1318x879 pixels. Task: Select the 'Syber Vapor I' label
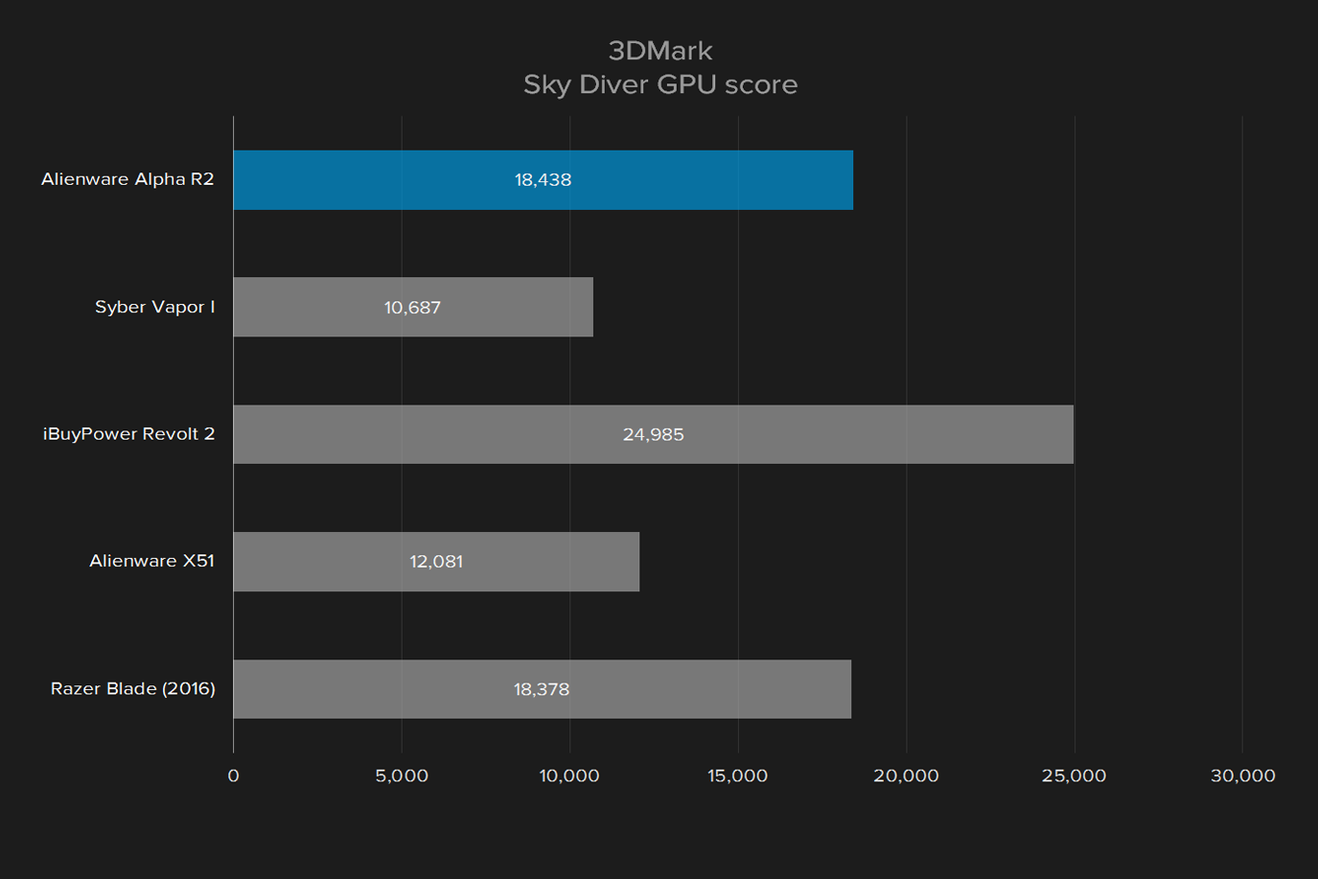(x=154, y=307)
